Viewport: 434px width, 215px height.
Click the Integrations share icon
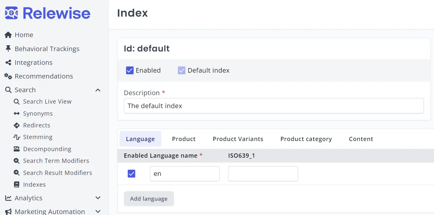click(x=8, y=63)
